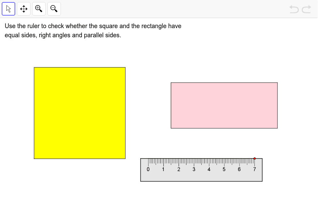318x210 pixels.
Task: Select the arrow selection tool
Action: coord(8,9)
